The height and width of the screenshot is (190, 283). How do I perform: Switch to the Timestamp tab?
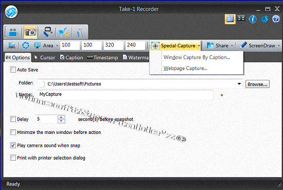click(102, 58)
